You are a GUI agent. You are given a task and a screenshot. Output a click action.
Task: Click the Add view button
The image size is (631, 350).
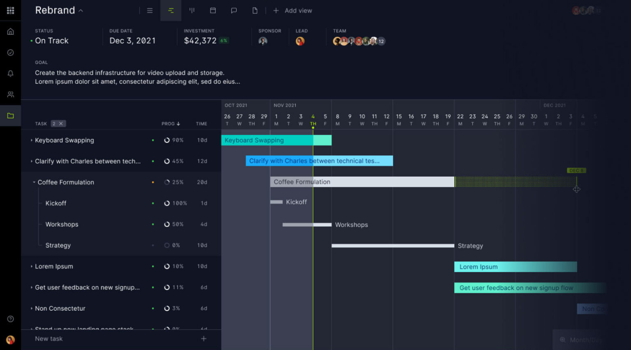click(292, 11)
